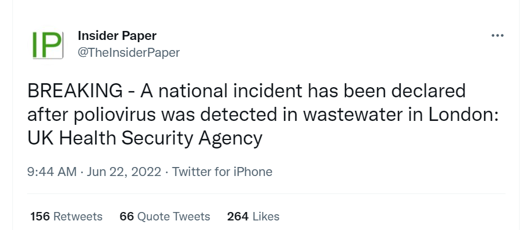Show the 264 Likes list
This screenshot has height=230, width=532.
(x=253, y=217)
